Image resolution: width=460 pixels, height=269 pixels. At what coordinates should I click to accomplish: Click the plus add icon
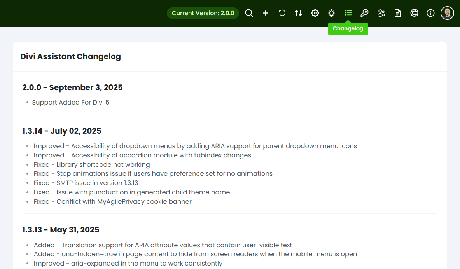click(x=266, y=13)
